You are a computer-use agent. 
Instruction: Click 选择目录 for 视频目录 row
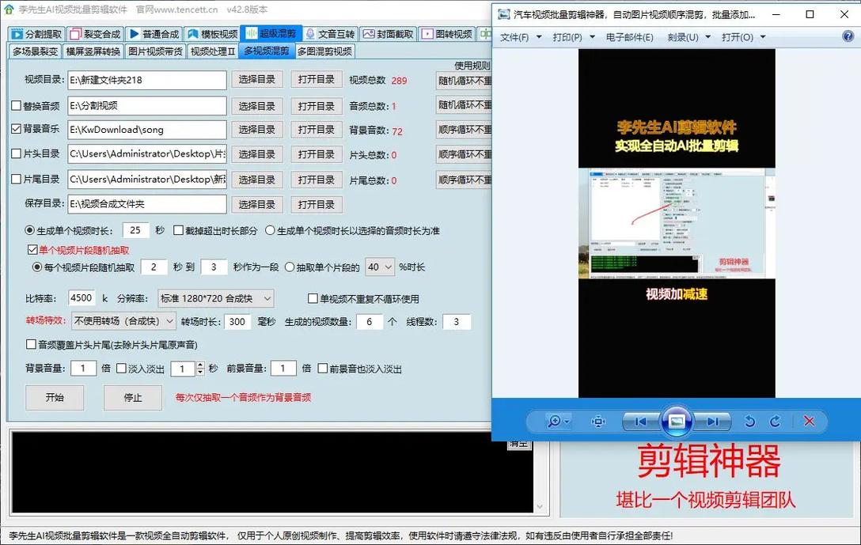[x=257, y=80]
